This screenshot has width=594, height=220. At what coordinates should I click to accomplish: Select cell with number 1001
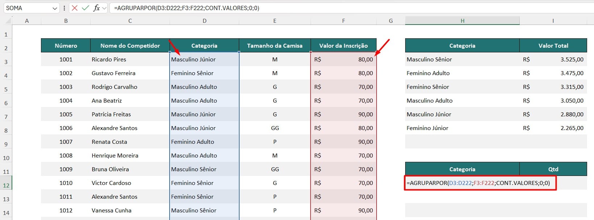tap(66, 59)
